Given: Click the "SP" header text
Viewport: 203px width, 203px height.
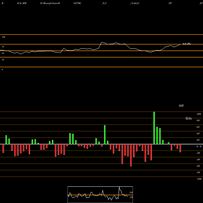Looking at the screenshot, I should point(170,3).
